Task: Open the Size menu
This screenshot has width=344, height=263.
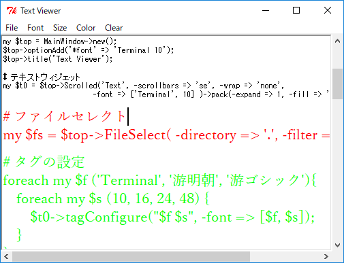Action: click(x=60, y=28)
